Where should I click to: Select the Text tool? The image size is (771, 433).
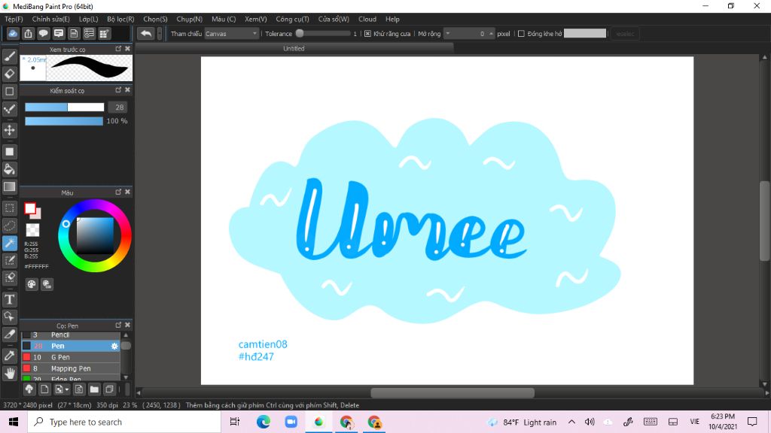(x=9, y=299)
